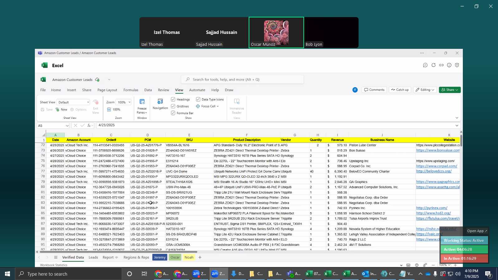The height and width of the screenshot is (280, 498).
Task: Open the file name dropdown chevron
Action: [x=109, y=80]
